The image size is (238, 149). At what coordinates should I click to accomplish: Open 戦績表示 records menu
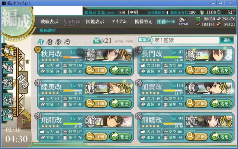coord(49,22)
